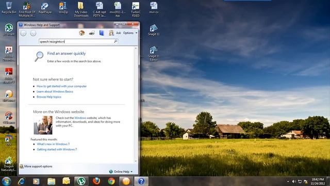Select the uTorrent desktop icon
Image resolution: width=330 pixels, height=186 pixels.
(x=9, y=30)
